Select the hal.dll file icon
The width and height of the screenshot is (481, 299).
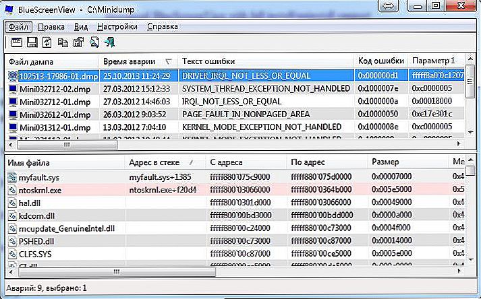point(12,203)
